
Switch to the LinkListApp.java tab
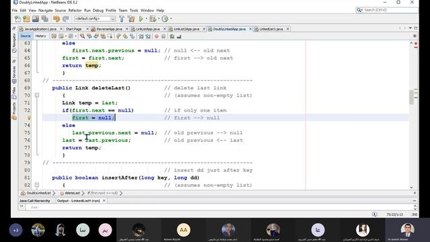coord(148,29)
